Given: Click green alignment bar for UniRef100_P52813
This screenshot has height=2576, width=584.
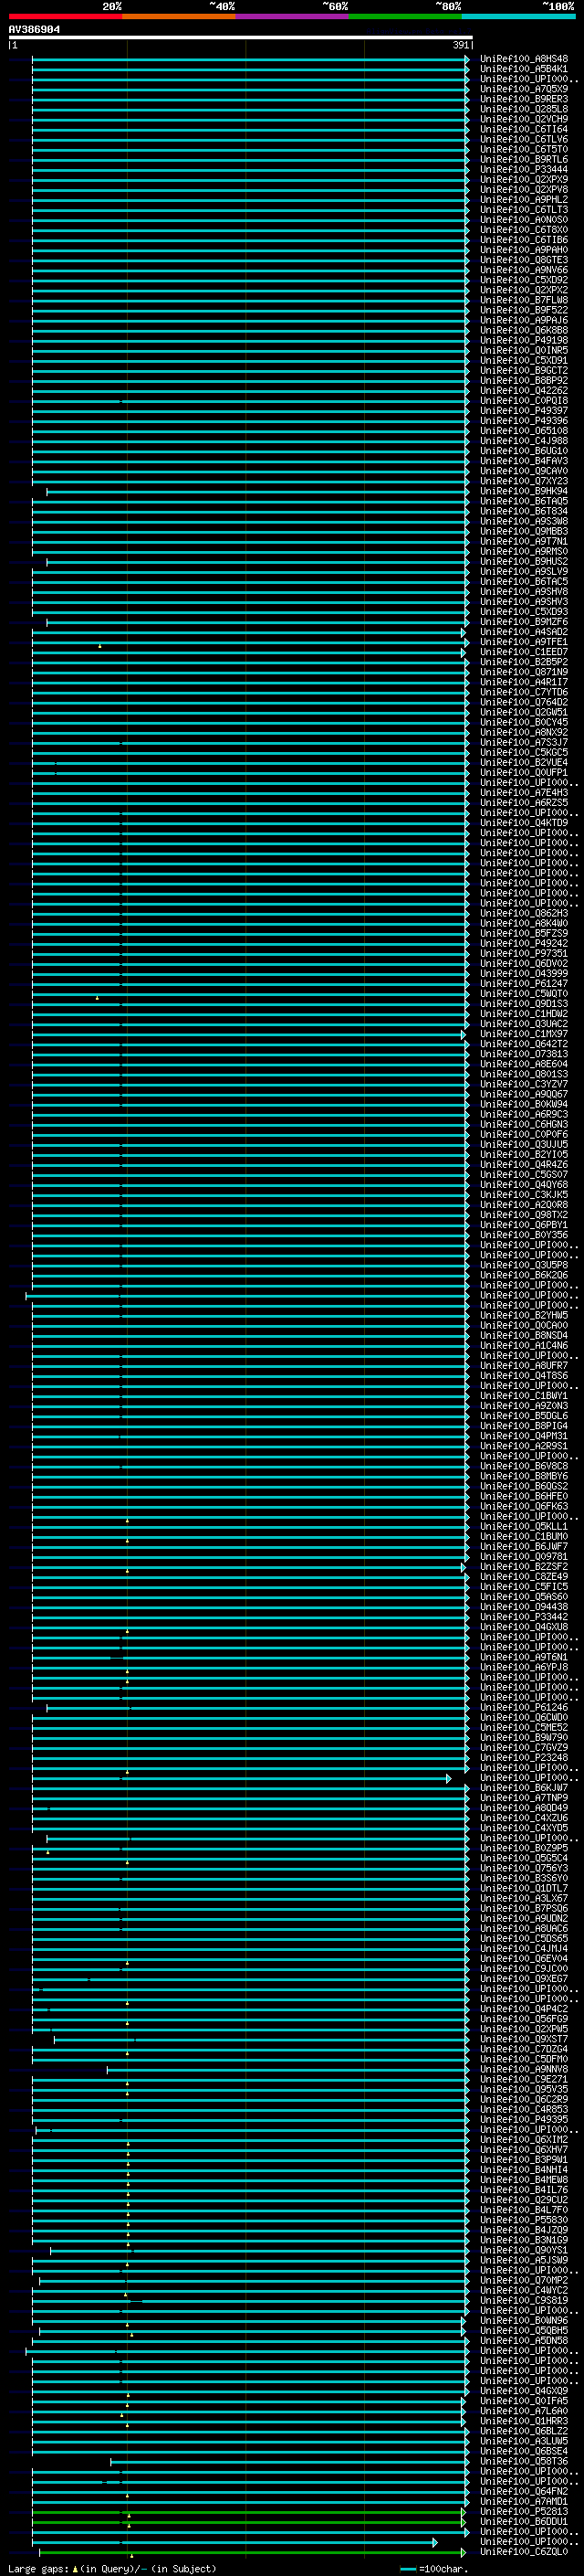Looking at the screenshot, I should [248, 2511].
